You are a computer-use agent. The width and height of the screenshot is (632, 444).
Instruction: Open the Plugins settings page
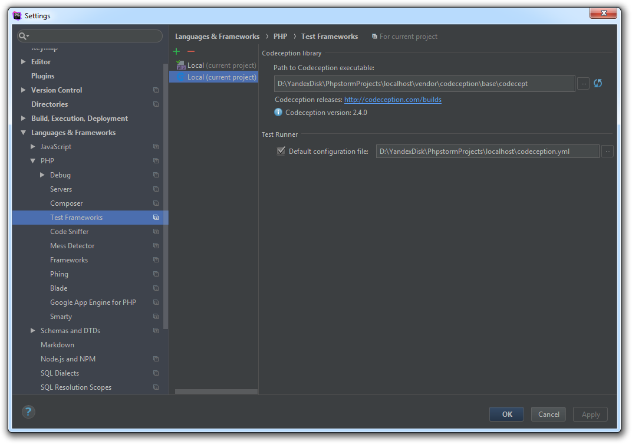tap(42, 76)
